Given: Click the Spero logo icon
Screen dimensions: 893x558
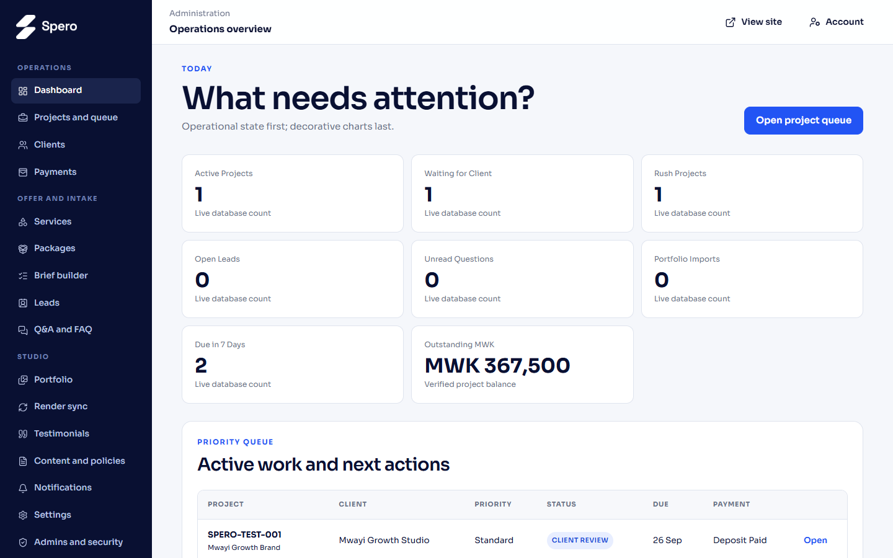Looking at the screenshot, I should 26,27.
